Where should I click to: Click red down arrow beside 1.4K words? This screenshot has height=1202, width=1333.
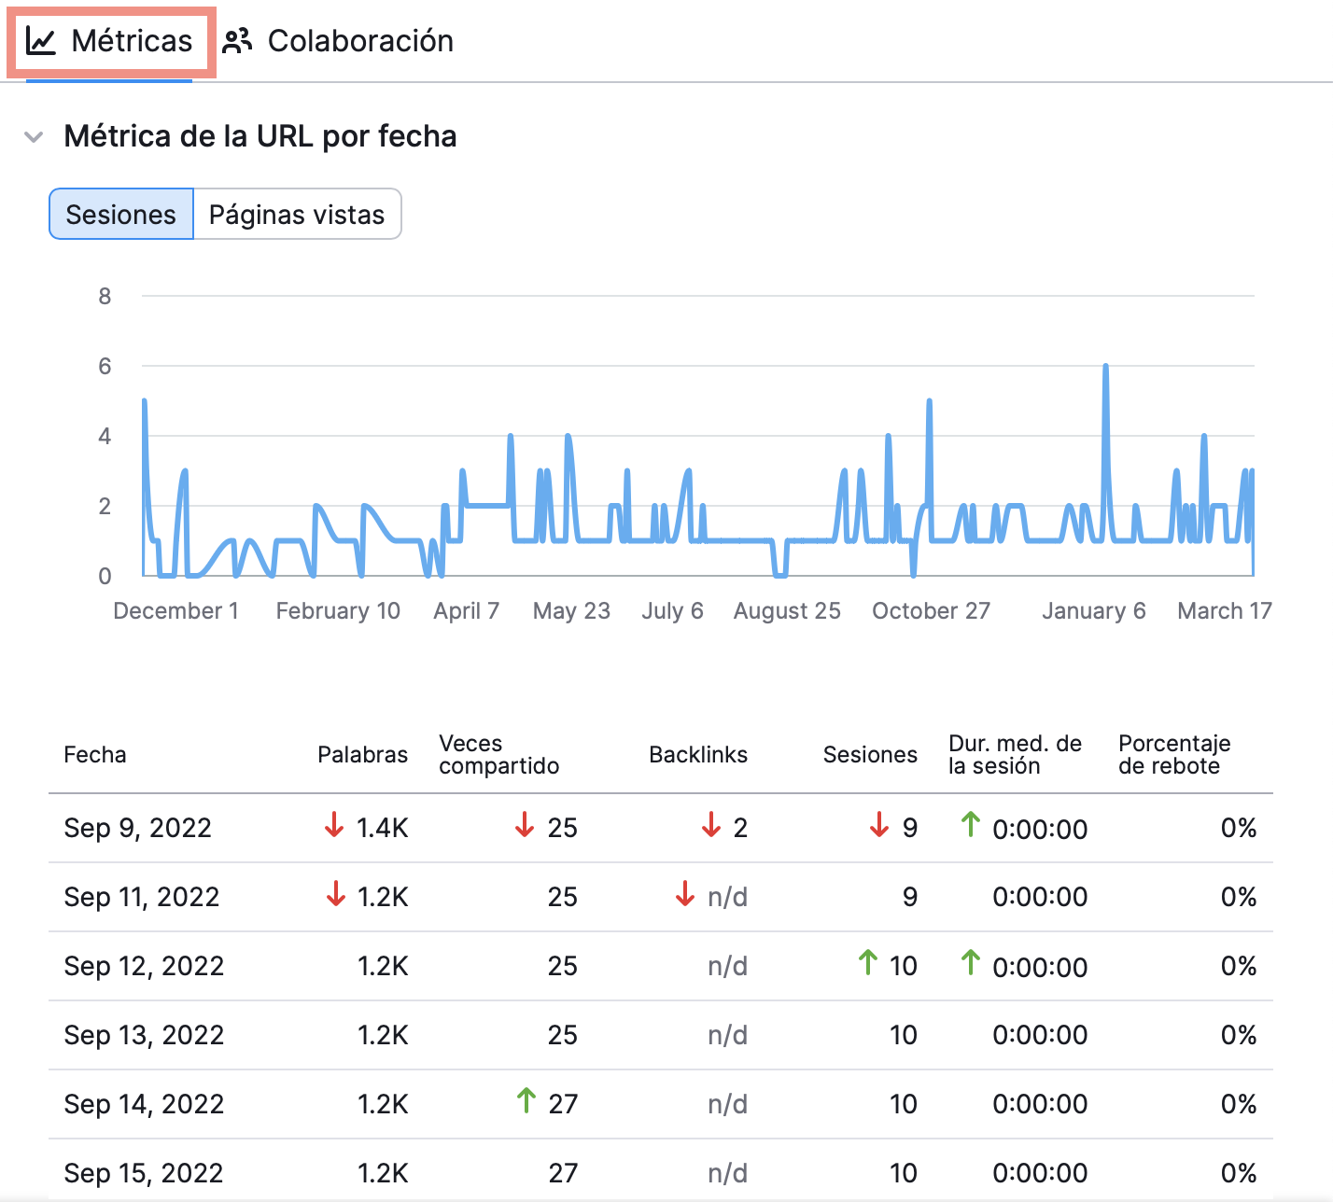(334, 825)
